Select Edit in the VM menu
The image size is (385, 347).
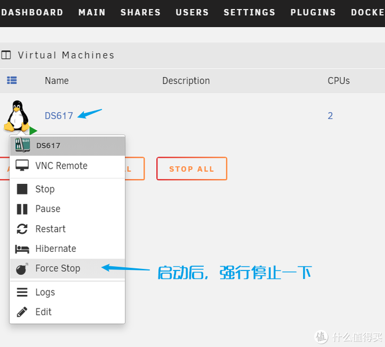(67, 312)
